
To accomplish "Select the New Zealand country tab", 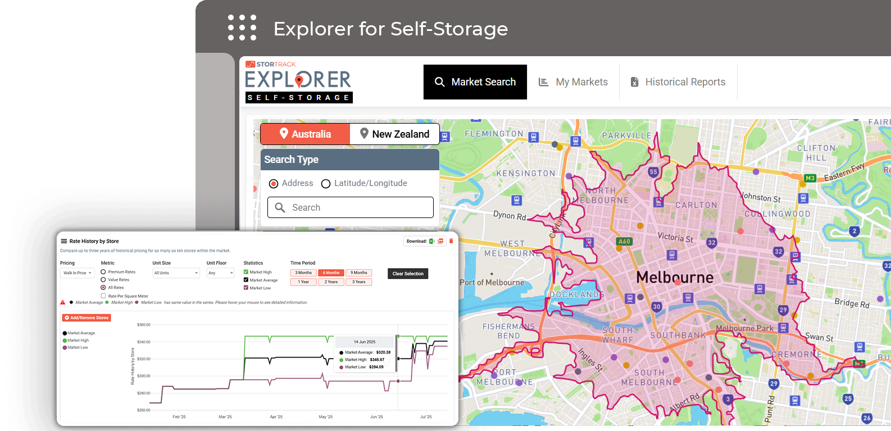I will pyautogui.click(x=394, y=134).
